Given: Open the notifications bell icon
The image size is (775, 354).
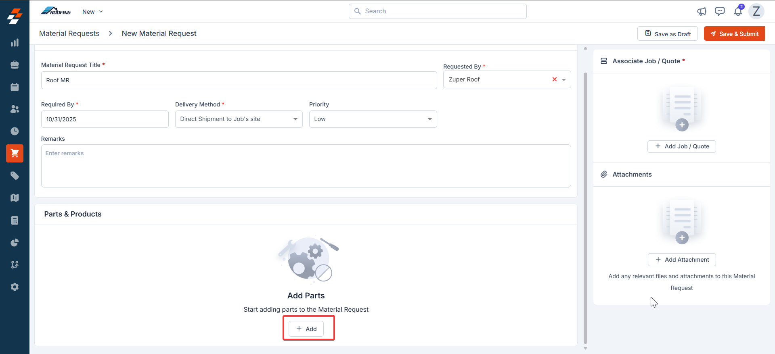Looking at the screenshot, I should [x=738, y=11].
